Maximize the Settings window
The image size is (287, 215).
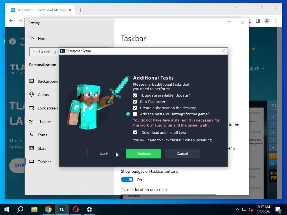(x=230, y=23)
